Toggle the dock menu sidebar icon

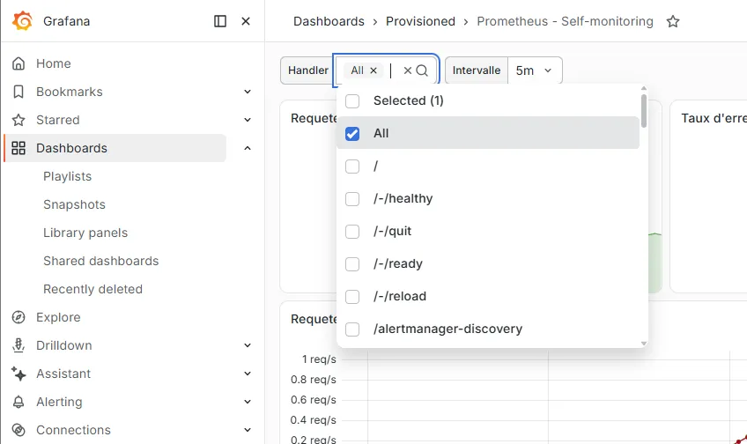point(220,21)
